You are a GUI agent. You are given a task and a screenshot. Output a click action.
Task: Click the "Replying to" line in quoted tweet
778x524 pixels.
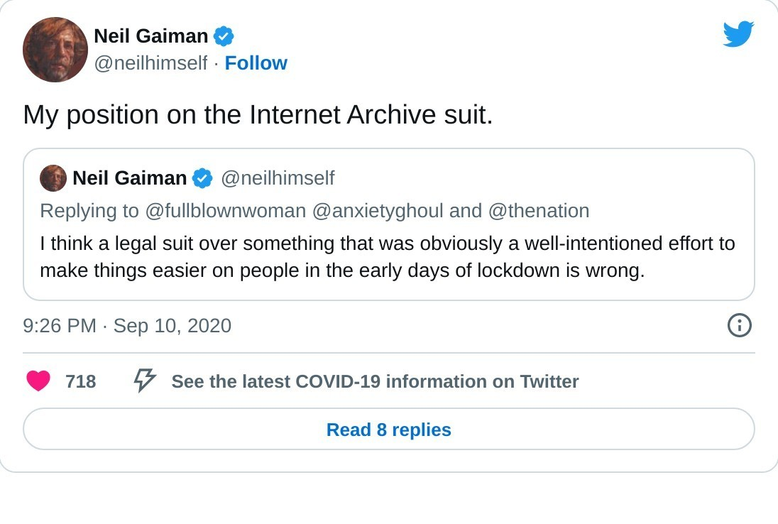coord(314,211)
